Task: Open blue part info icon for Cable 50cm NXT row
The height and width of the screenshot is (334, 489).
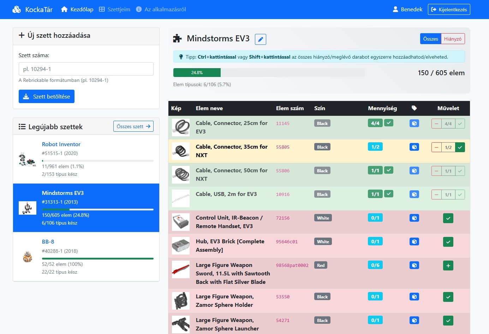Action: [415, 171]
